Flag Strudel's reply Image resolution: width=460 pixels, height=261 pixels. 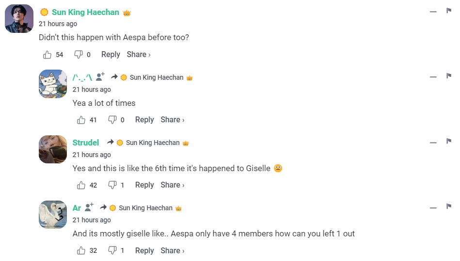pyautogui.click(x=449, y=141)
